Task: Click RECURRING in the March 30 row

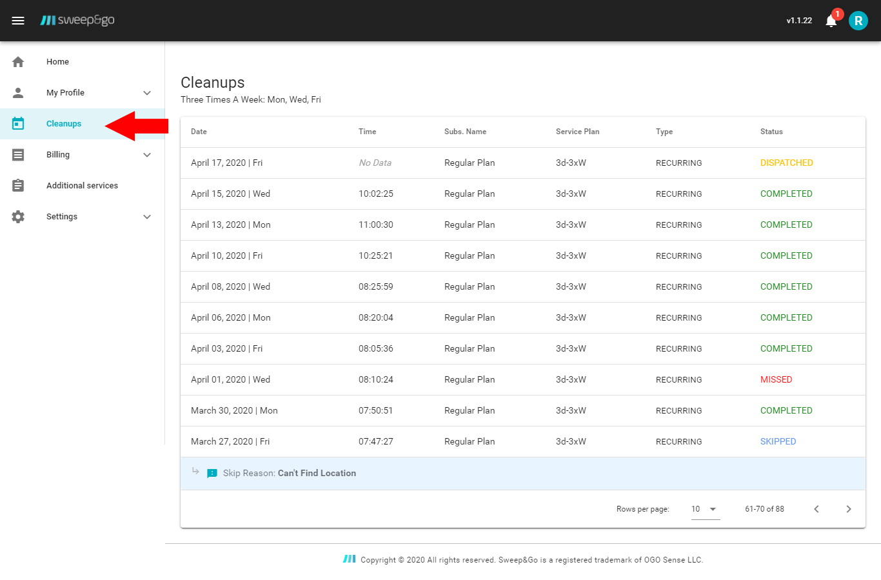Action: coord(678,410)
